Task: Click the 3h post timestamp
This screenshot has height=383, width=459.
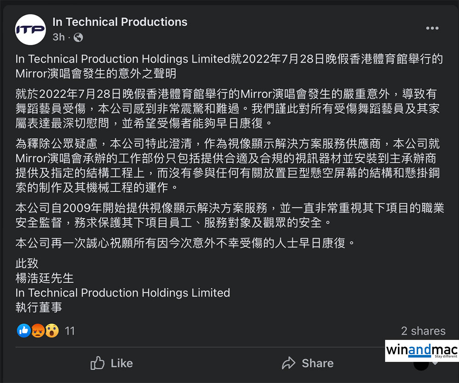Action: point(58,38)
